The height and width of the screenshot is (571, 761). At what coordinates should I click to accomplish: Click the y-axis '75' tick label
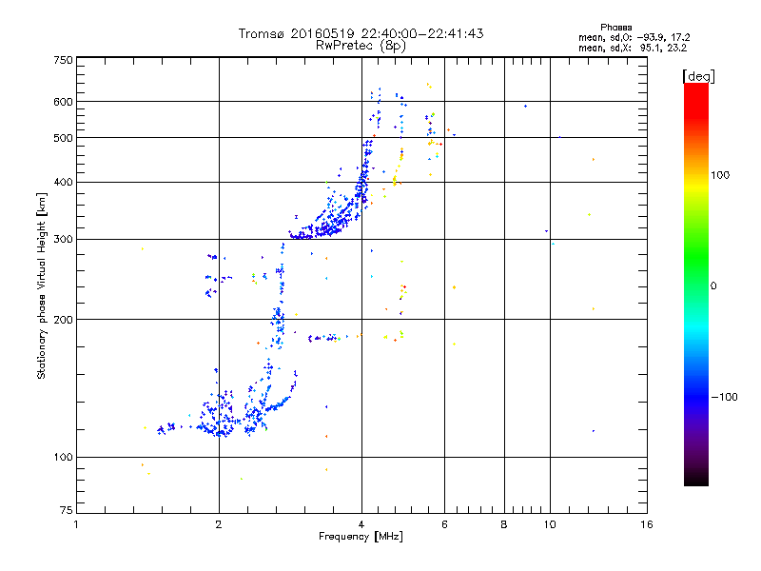[x=67, y=510]
